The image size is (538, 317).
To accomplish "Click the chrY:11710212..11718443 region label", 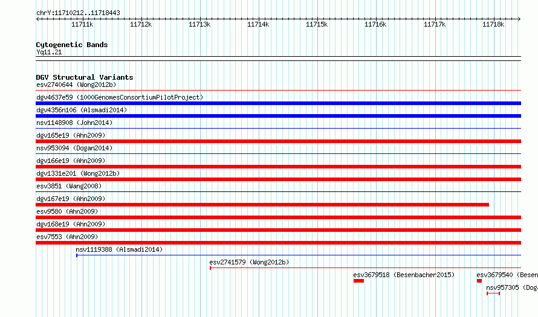I will [x=78, y=13].
